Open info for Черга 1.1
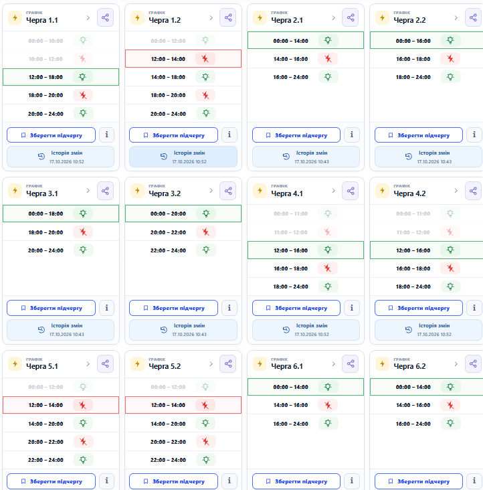The height and width of the screenshot is (490, 483). [x=107, y=135]
